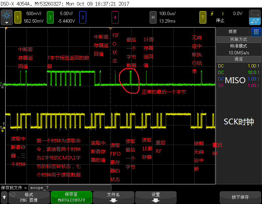Toggle channel 2 green button
The width and height of the screenshot is (262, 204).
pos(50,17)
